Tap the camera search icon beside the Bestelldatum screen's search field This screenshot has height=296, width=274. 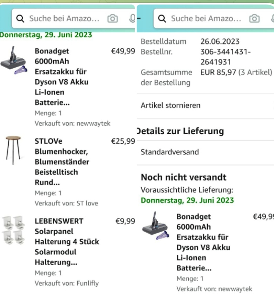pyautogui.click(x=254, y=18)
